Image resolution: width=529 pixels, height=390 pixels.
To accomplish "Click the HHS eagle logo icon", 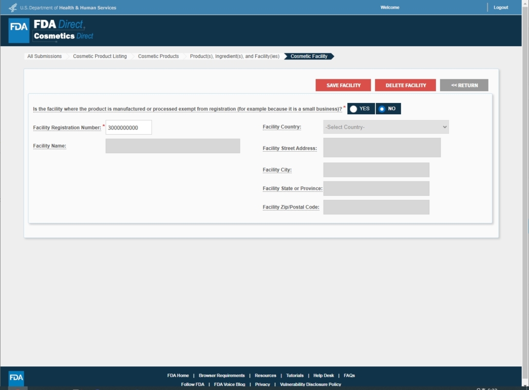I will 13,8.
